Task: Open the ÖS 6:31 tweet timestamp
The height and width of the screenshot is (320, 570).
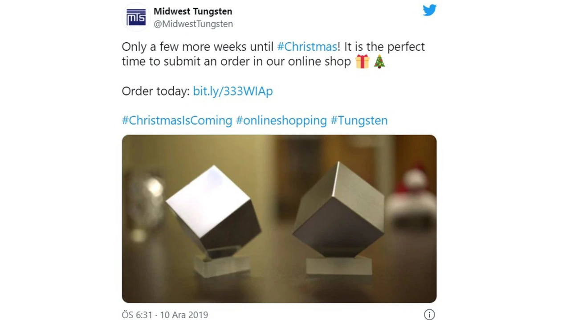Action: pyautogui.click(x=137, y=315)
